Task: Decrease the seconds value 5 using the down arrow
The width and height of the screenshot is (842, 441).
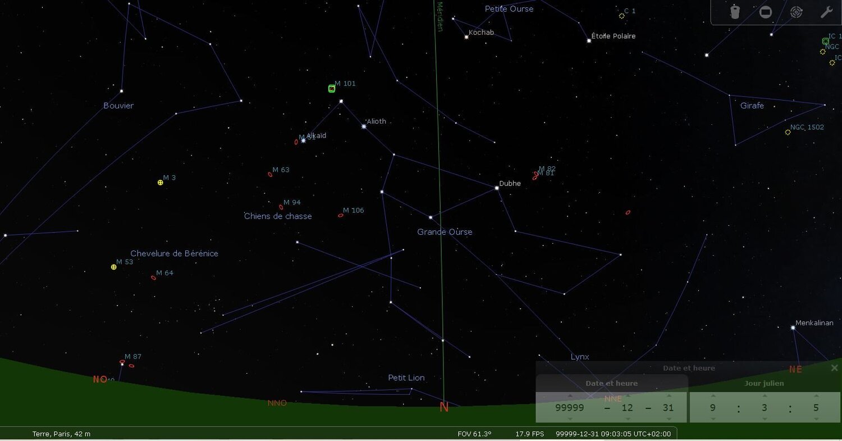Action: [816, 419]
